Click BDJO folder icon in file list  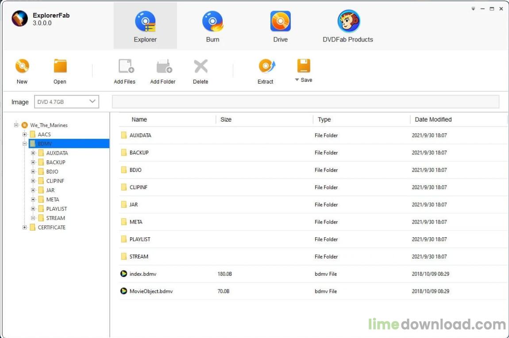click(x=123, y=170)
